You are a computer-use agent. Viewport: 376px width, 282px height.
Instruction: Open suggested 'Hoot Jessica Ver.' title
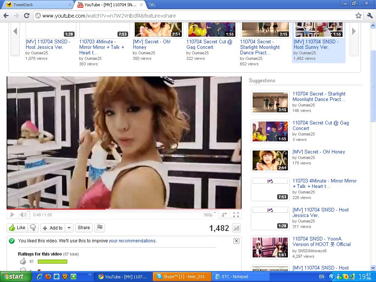pos(321,213)
